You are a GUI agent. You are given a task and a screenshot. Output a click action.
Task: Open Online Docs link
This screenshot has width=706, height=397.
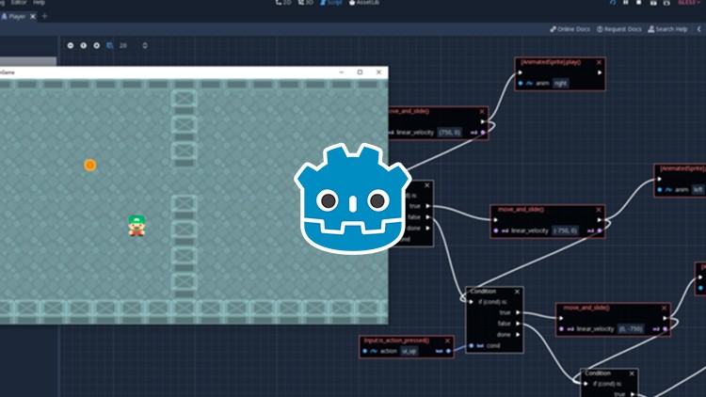(570, 29)
